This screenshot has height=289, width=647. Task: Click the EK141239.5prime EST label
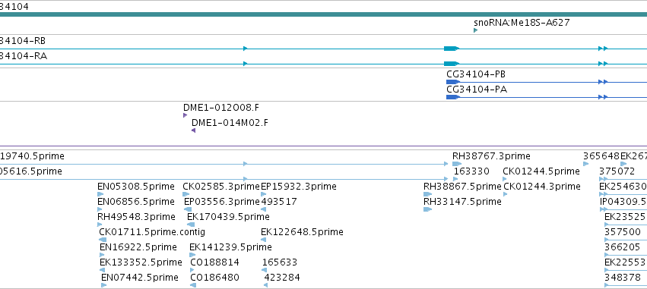(x=230, y=247)
